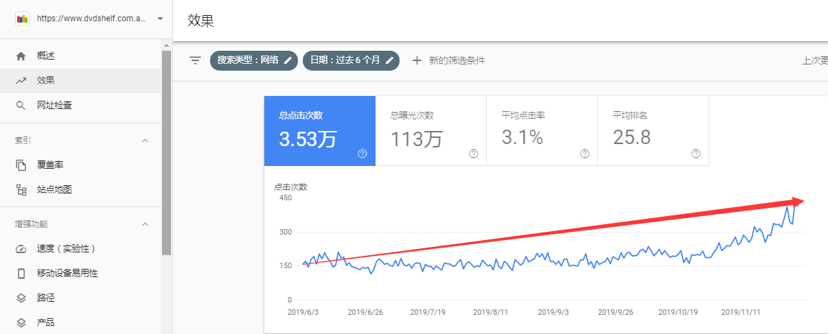Click the sidebar scroll up arrow
Screen dimensions: 828x334
click(166, 45)
